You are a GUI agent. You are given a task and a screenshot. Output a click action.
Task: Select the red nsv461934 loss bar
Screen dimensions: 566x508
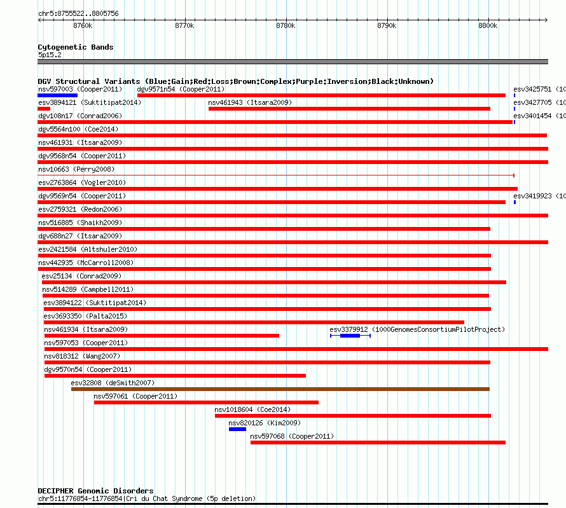[162, 336]
